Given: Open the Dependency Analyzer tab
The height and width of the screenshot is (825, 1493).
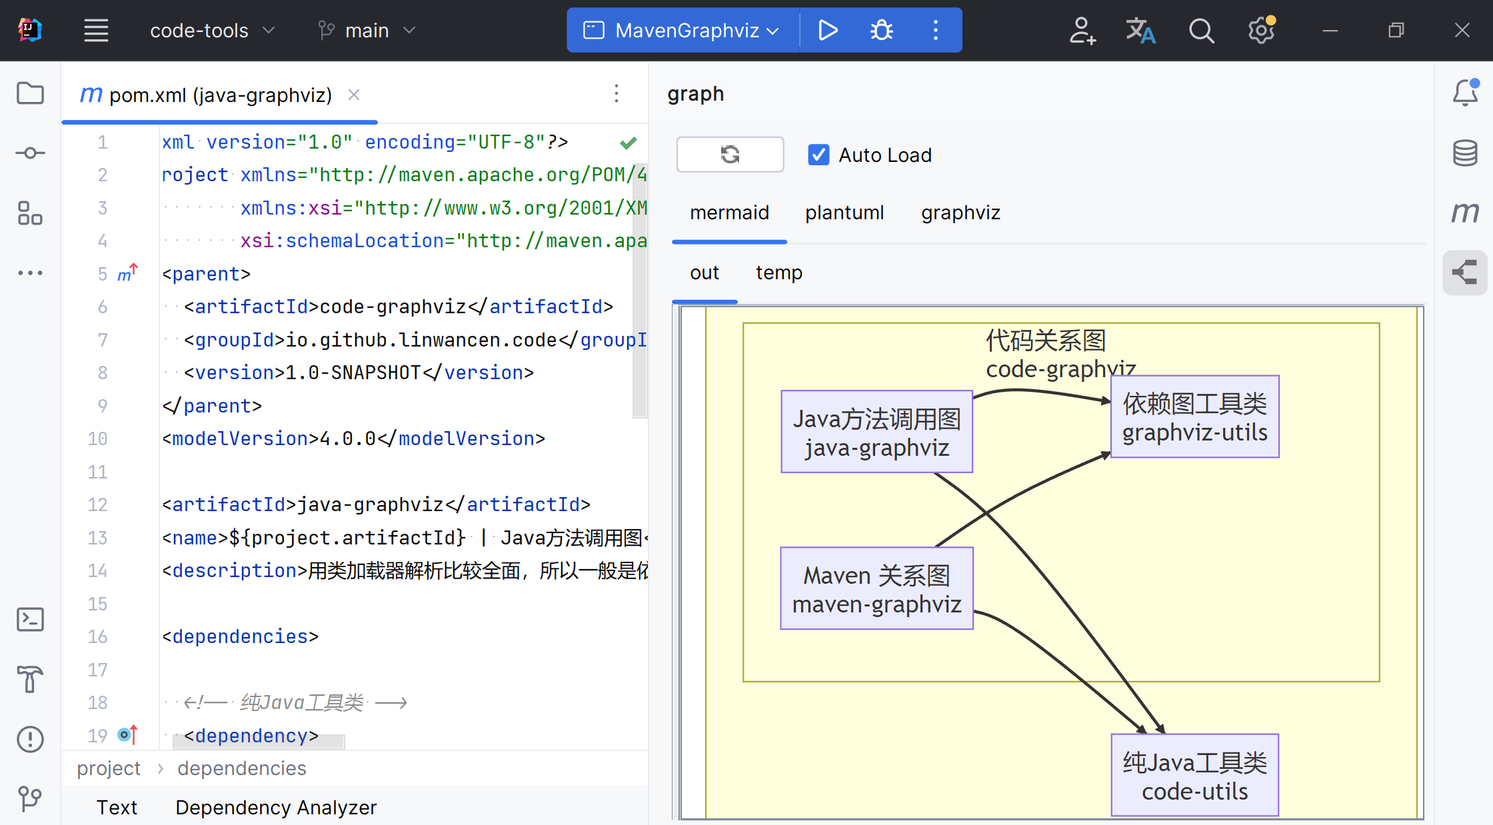Looking at the screenshot, I should pyautogui.click(x=276, y=807).
